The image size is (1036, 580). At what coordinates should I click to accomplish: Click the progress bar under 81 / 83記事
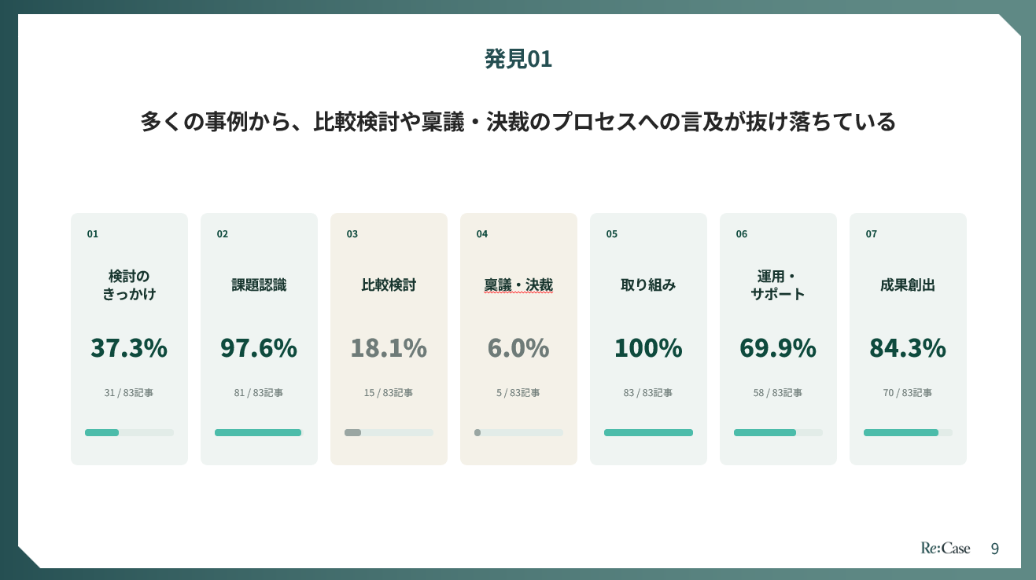(x=259, y=432)
